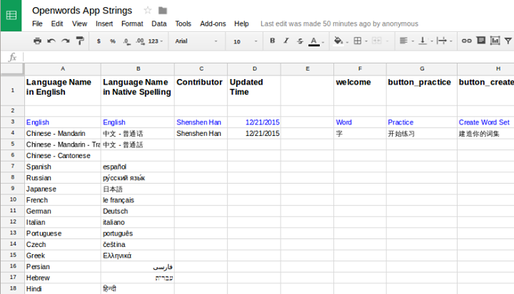Click the 'Hebrew' cell
Viewport: 514px width, 294px height.
tap(63, 278)
